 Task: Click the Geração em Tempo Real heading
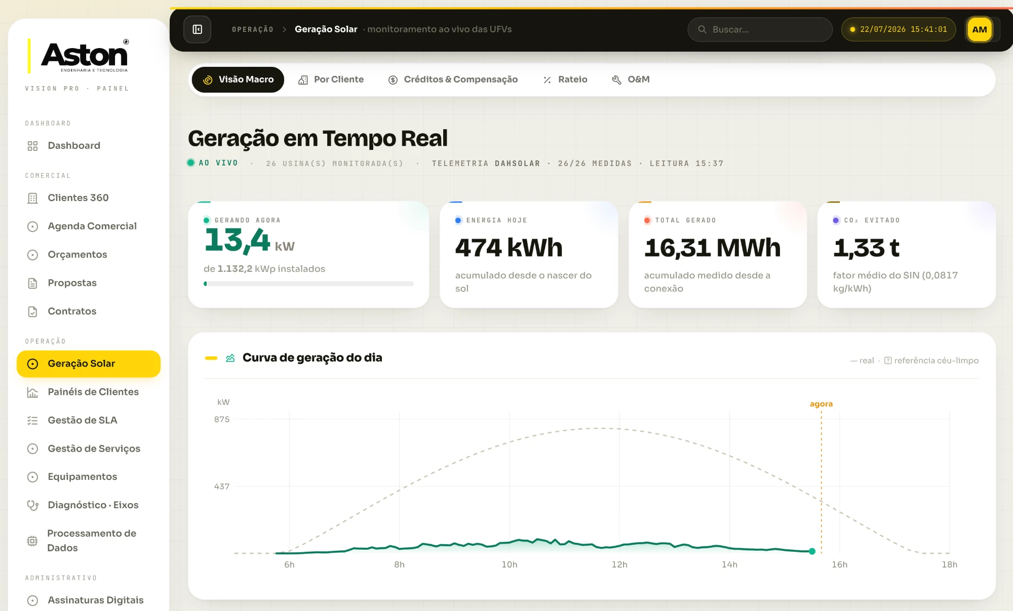(x=318, y=139)
